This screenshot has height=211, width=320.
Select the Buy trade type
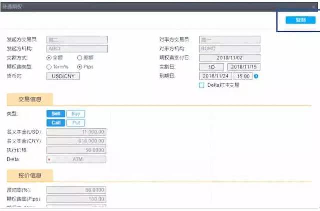(75, 114)
